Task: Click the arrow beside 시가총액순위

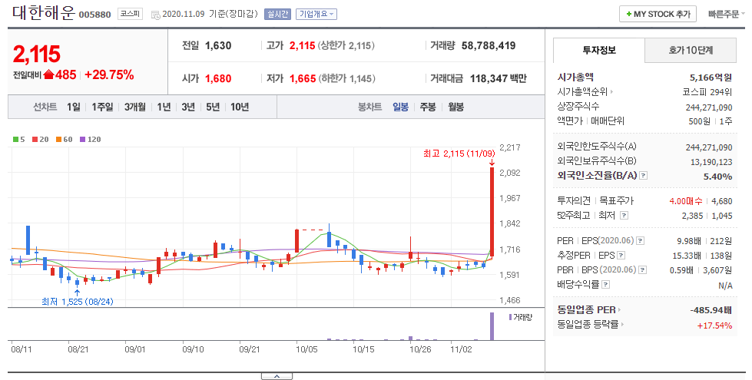Action: point(611,91)
